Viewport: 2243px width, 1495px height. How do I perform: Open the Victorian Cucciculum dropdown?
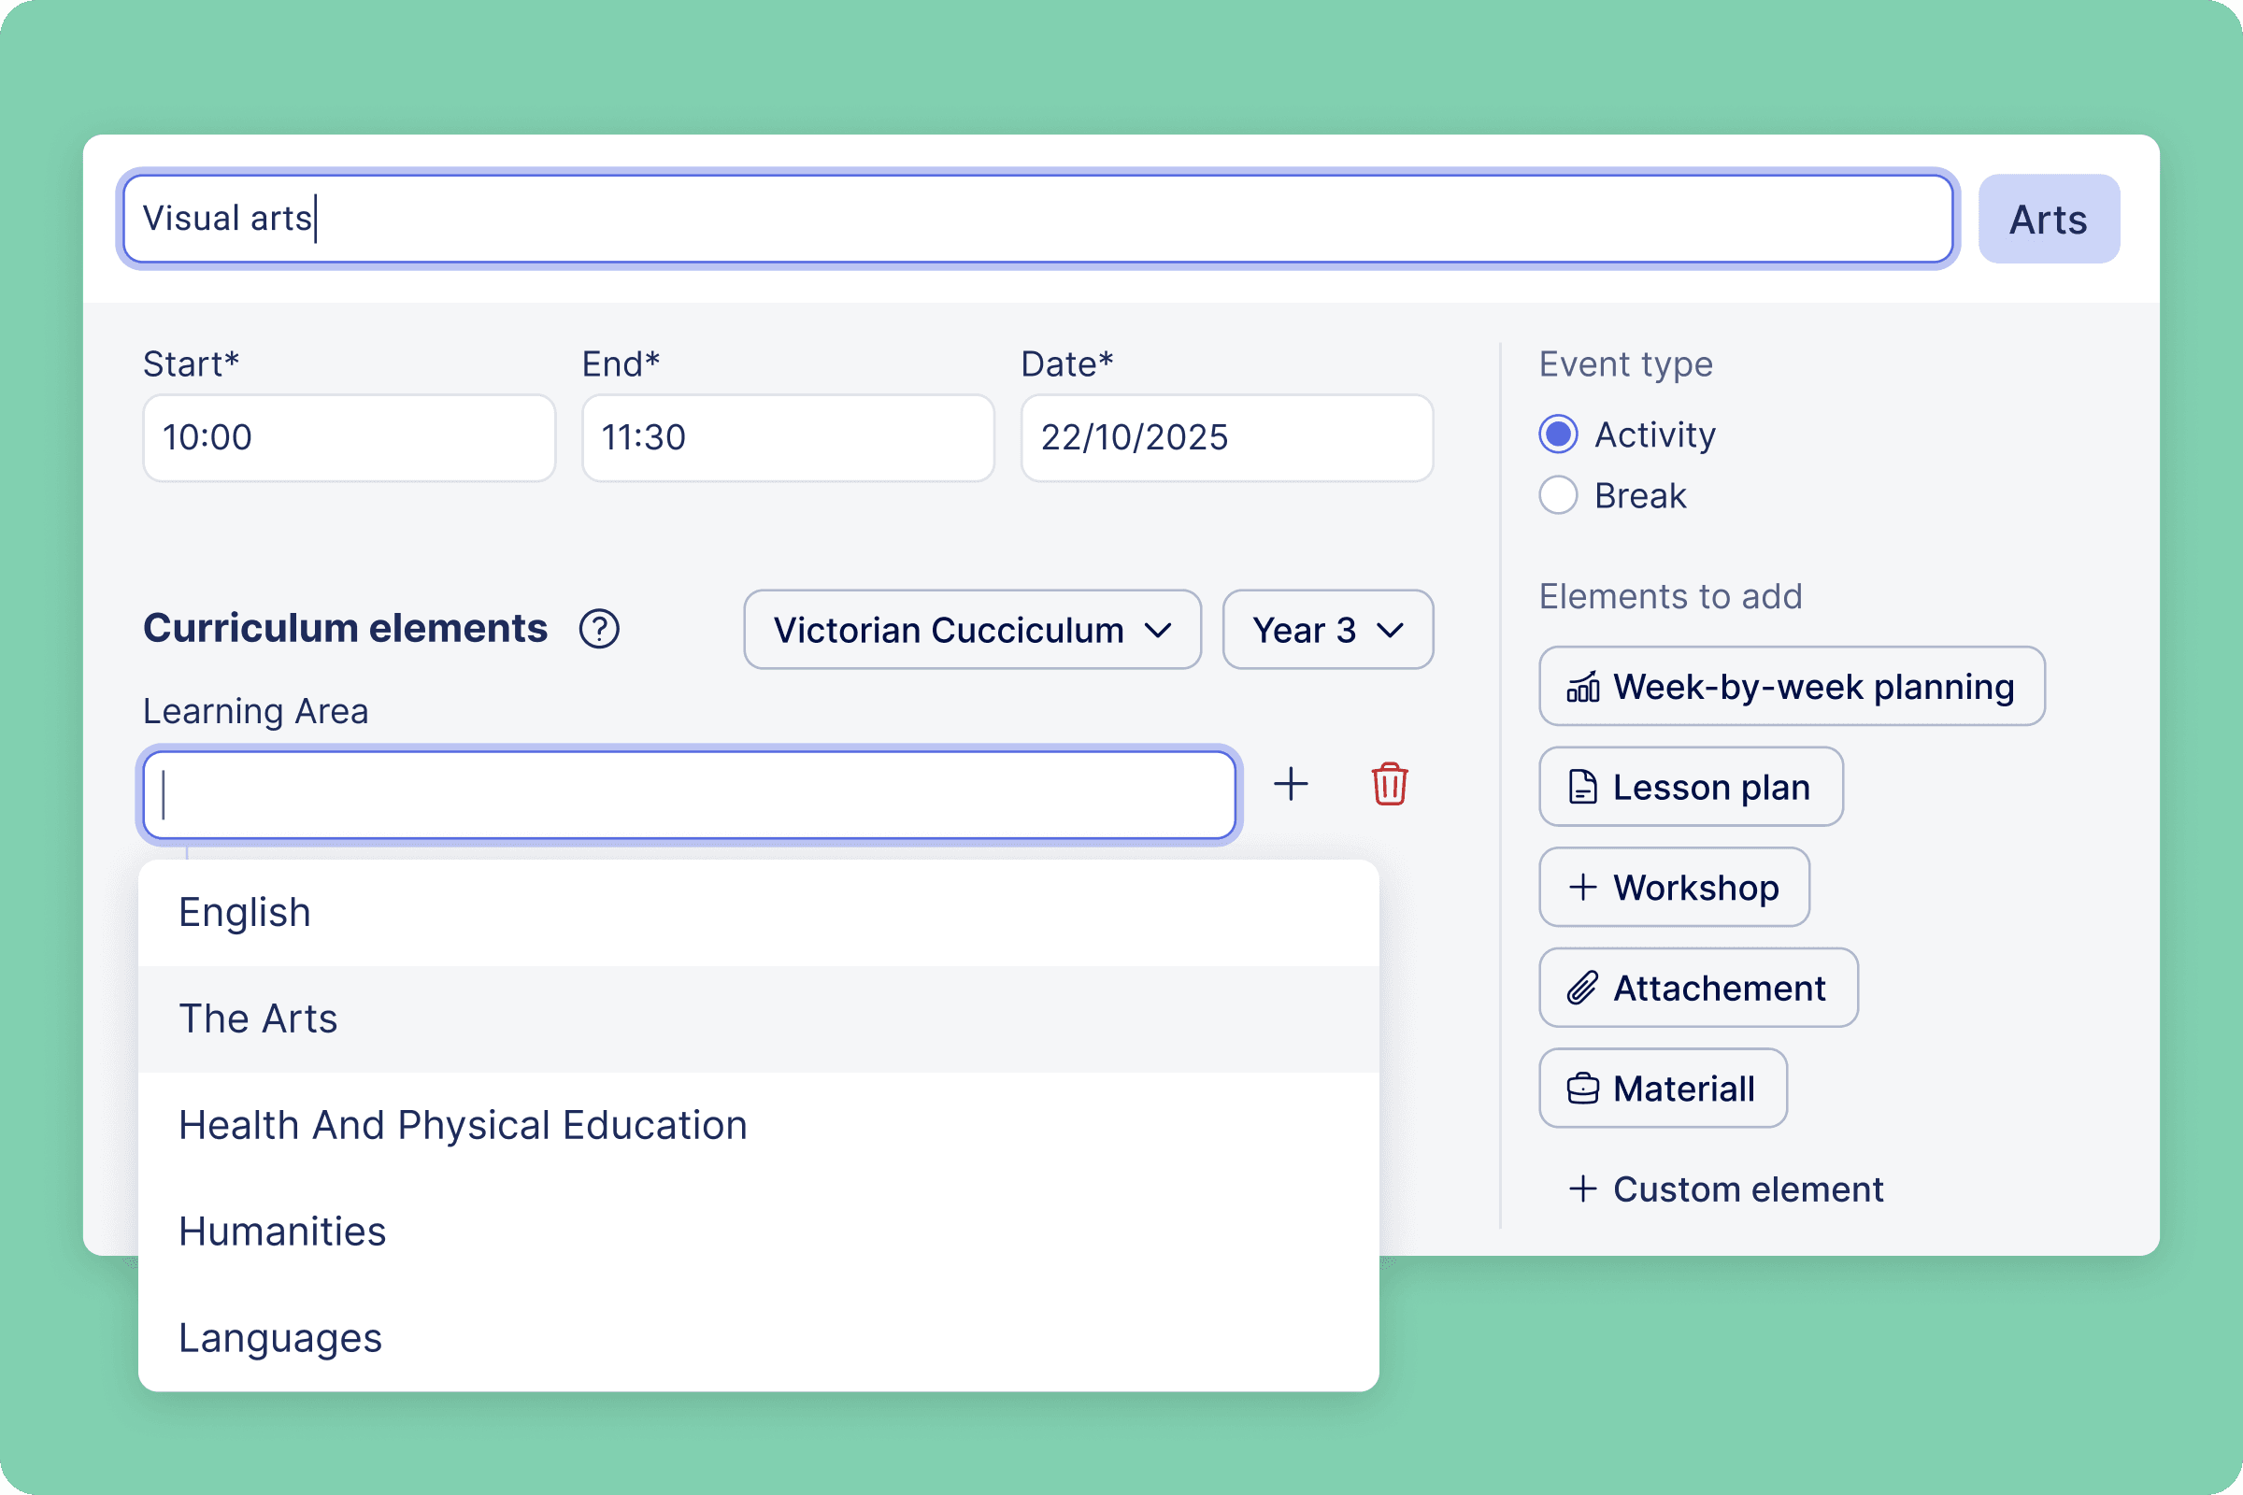(x=972, y=630)
